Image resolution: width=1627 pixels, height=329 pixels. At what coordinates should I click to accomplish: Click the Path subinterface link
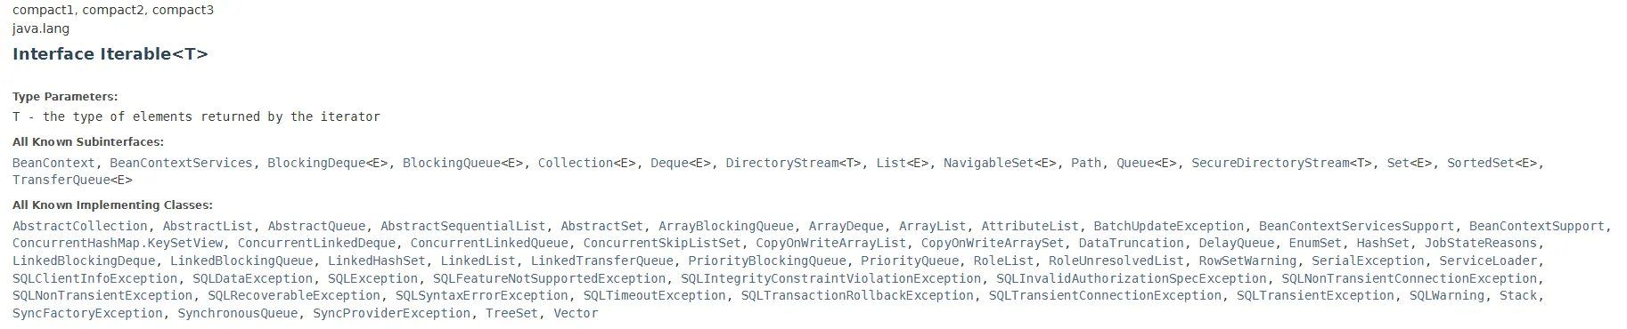coord(1086,163)
